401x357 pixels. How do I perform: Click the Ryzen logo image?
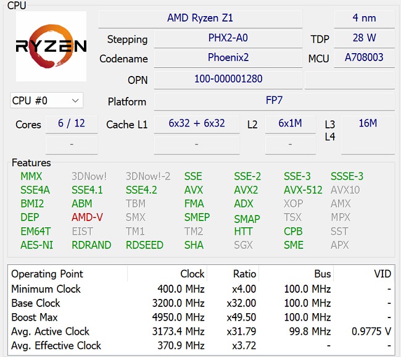[51, 46]
